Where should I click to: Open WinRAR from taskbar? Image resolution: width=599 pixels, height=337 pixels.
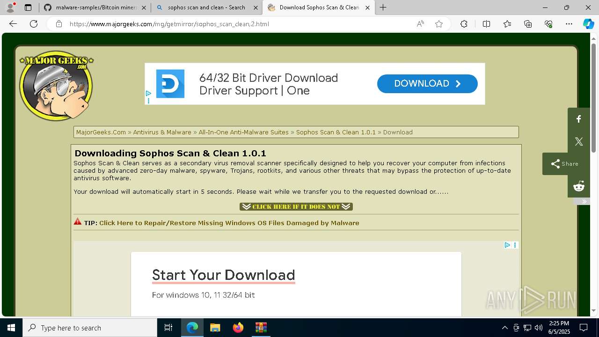[x=261, y=328]
